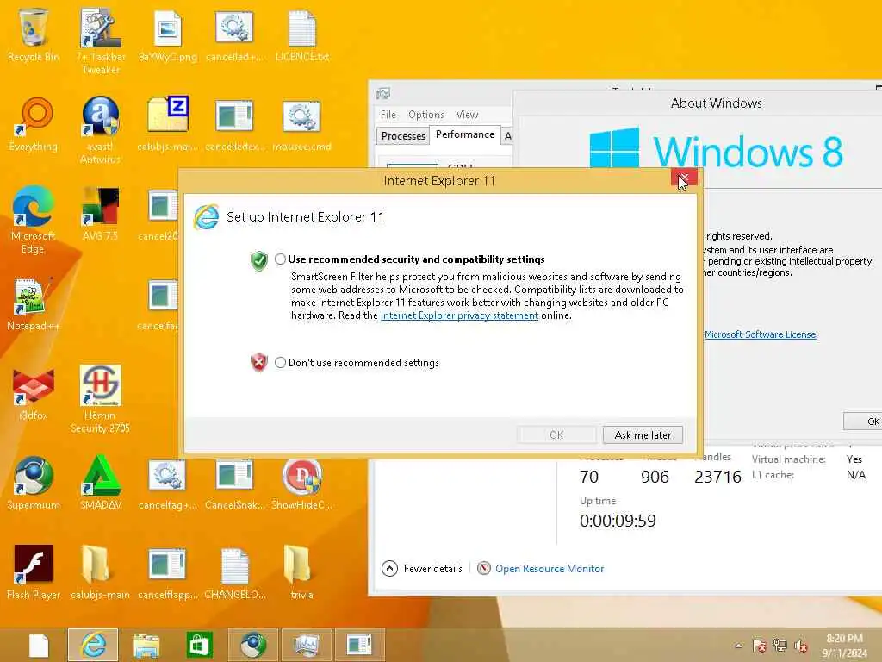Select the mousee.cmd script icon
Image resolution: width=882 pixels, height=662 pixels.
click(302, 125)
